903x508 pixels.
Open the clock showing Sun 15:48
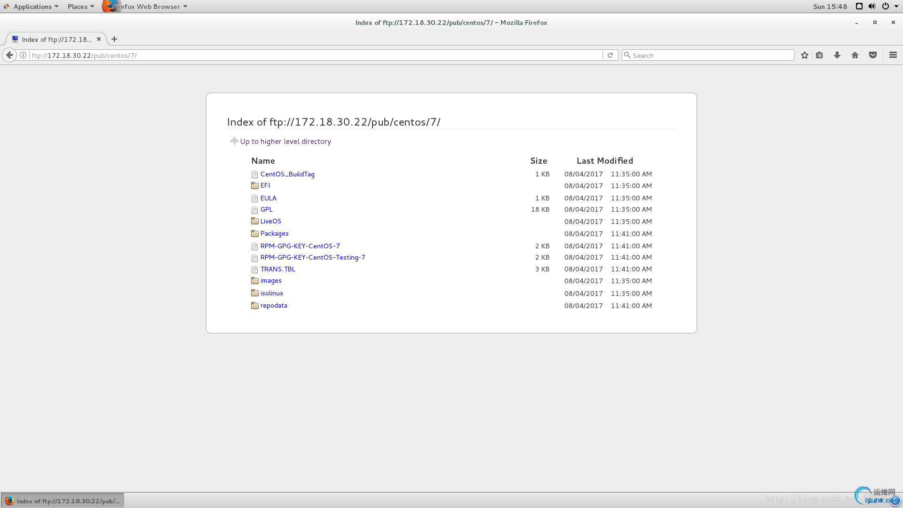pyautogui.click(x=830, y=6)
